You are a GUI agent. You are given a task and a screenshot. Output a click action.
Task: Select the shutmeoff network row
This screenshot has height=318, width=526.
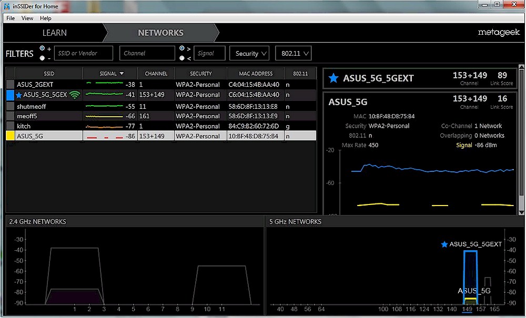(161, 106)
